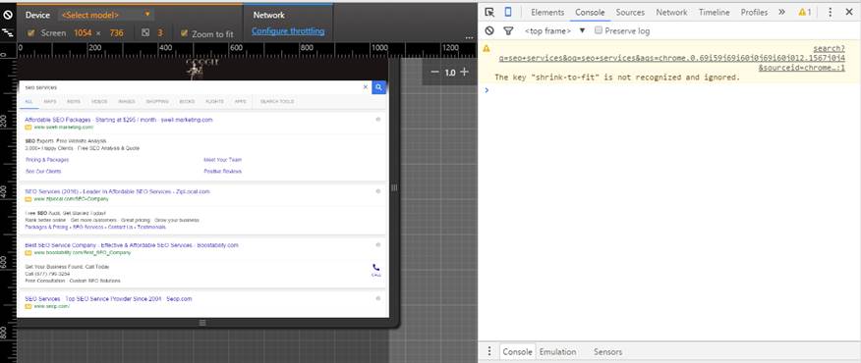Open the console filter funnel icon
This screenshot has width=861, height=363.
point(508,31)
